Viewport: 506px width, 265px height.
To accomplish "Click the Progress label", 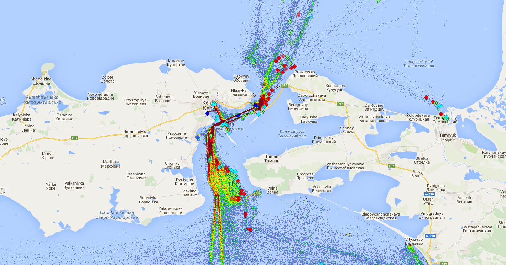I will (x=306, y=176).
